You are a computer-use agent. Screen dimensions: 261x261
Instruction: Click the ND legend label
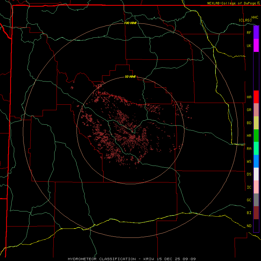point(249,226)
